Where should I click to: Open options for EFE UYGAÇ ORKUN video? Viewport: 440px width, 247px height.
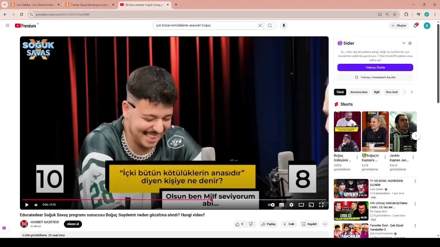415,204
